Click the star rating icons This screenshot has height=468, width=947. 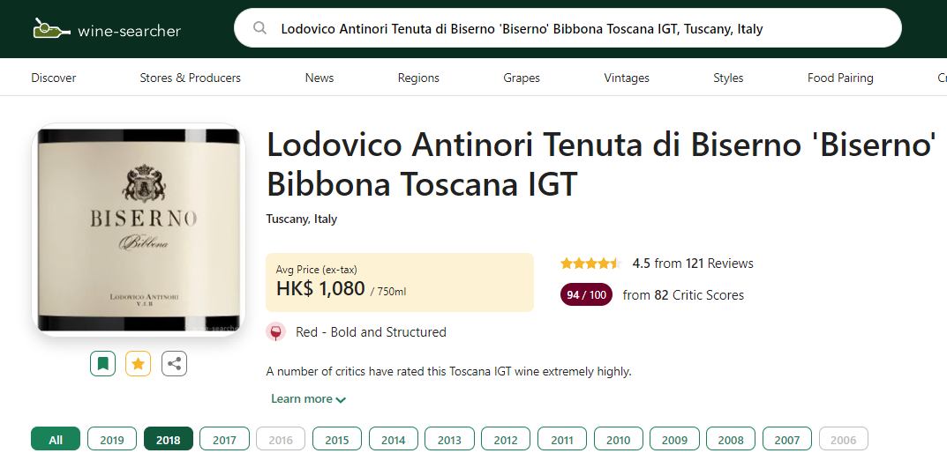point(590,264)
